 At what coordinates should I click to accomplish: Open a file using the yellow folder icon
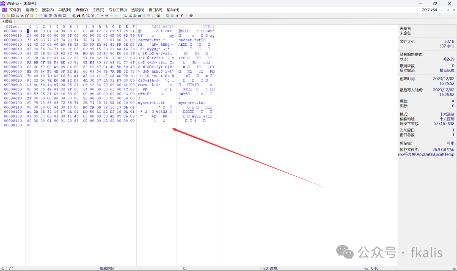[8, 16]
